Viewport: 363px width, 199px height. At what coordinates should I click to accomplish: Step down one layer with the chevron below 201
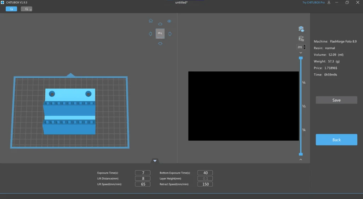pyautogui.click(x=301, y=53)
